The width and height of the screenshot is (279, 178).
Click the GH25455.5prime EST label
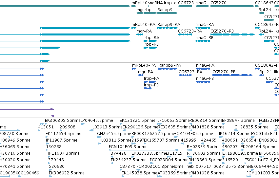114,134
